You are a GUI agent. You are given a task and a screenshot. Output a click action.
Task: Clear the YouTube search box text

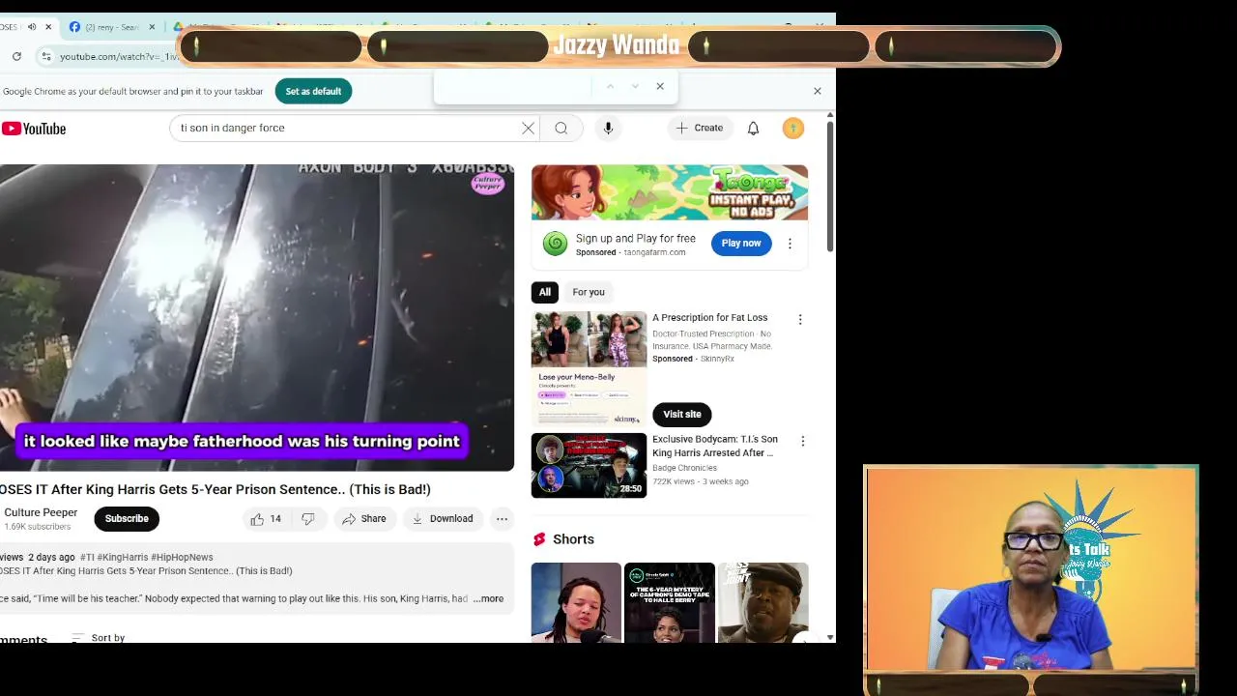528,128
